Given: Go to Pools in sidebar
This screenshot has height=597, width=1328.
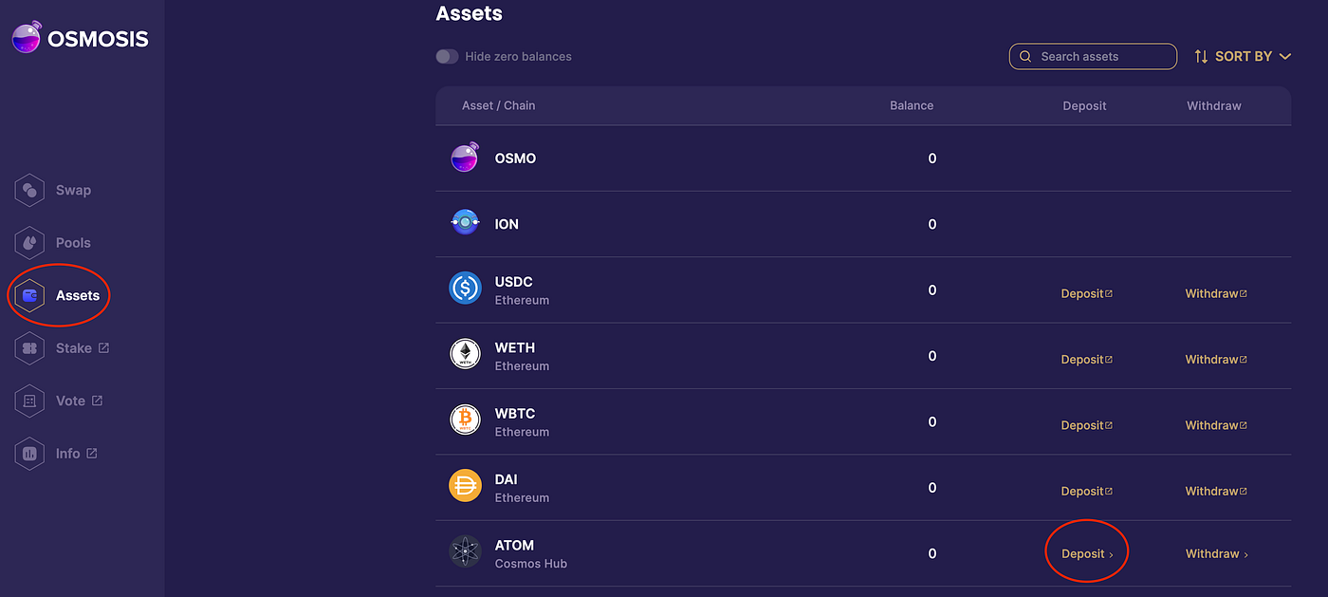Looking at the screenshot, I should [73, 243].
